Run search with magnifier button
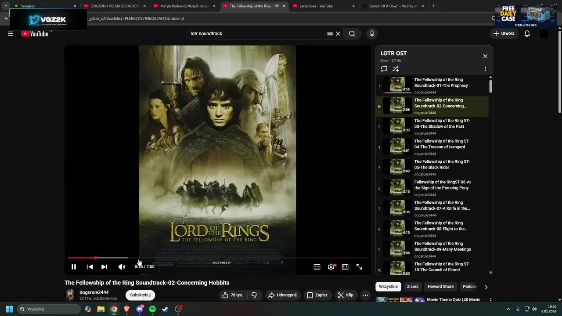Viewport: 562px width, 316px height. [x=352, y=34]
